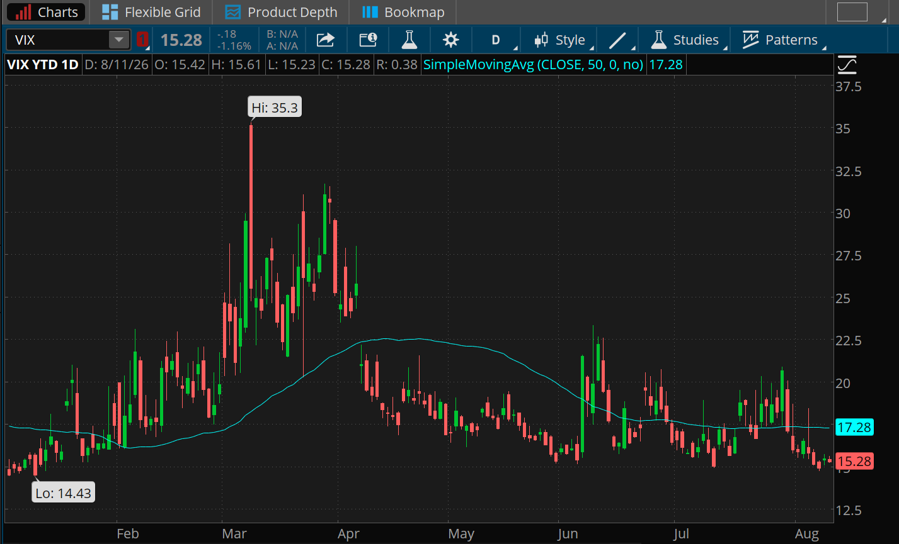The image size is (899, 544).
Task: Click the -1.16% change value
Action: click(x=233, y=46)
